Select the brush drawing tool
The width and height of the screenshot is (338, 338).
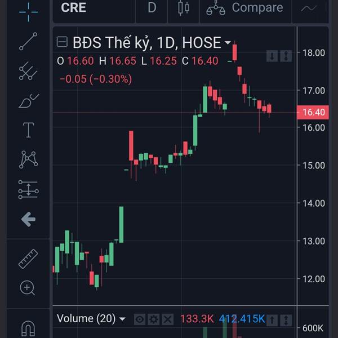coord(29,101)
